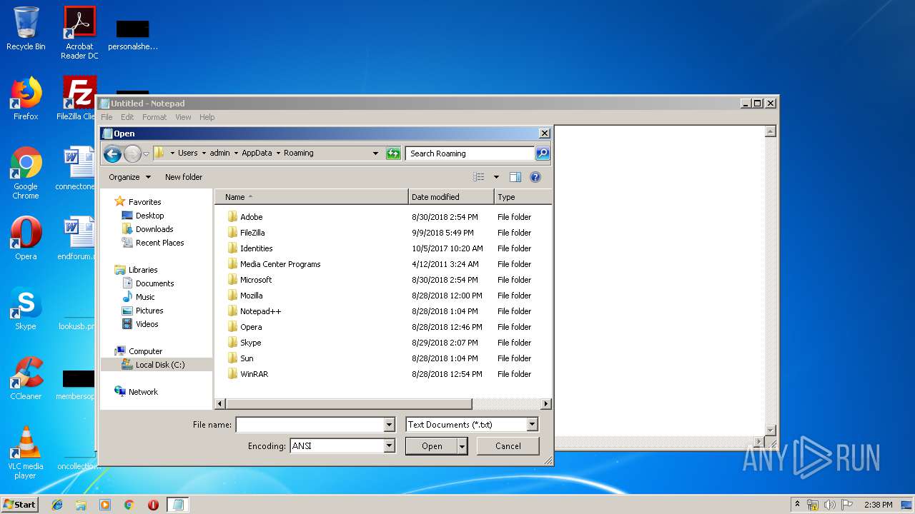The image size is (915, 514).
Task: Click Notepad vertical scrollbar down arrow
Action: click(771, 430)
